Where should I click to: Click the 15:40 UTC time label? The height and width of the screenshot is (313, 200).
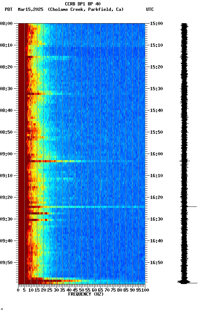coord(157,110)
